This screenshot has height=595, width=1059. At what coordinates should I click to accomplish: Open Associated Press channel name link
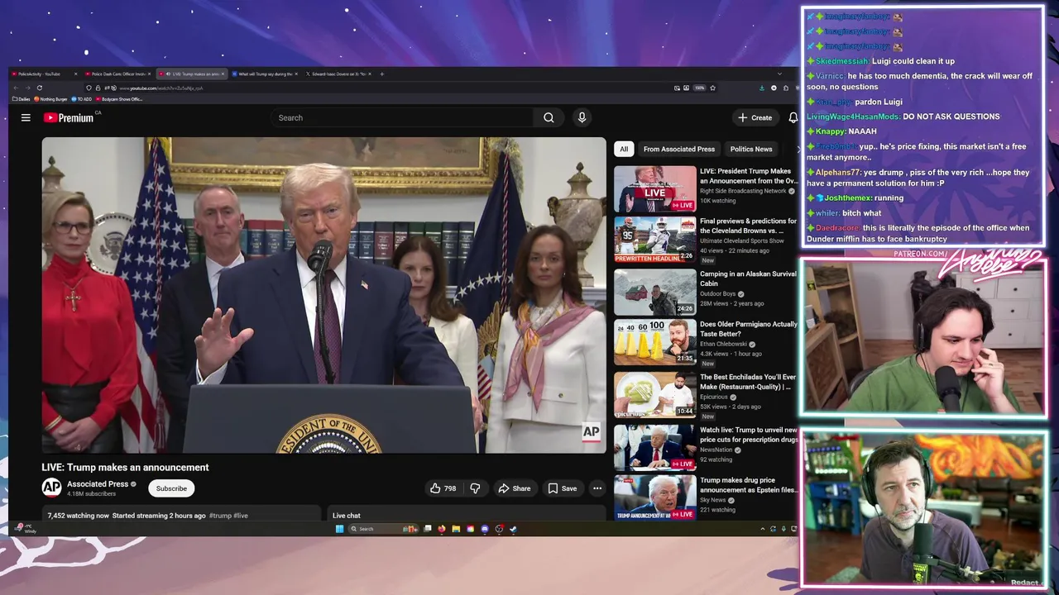[x=98, y=483]
